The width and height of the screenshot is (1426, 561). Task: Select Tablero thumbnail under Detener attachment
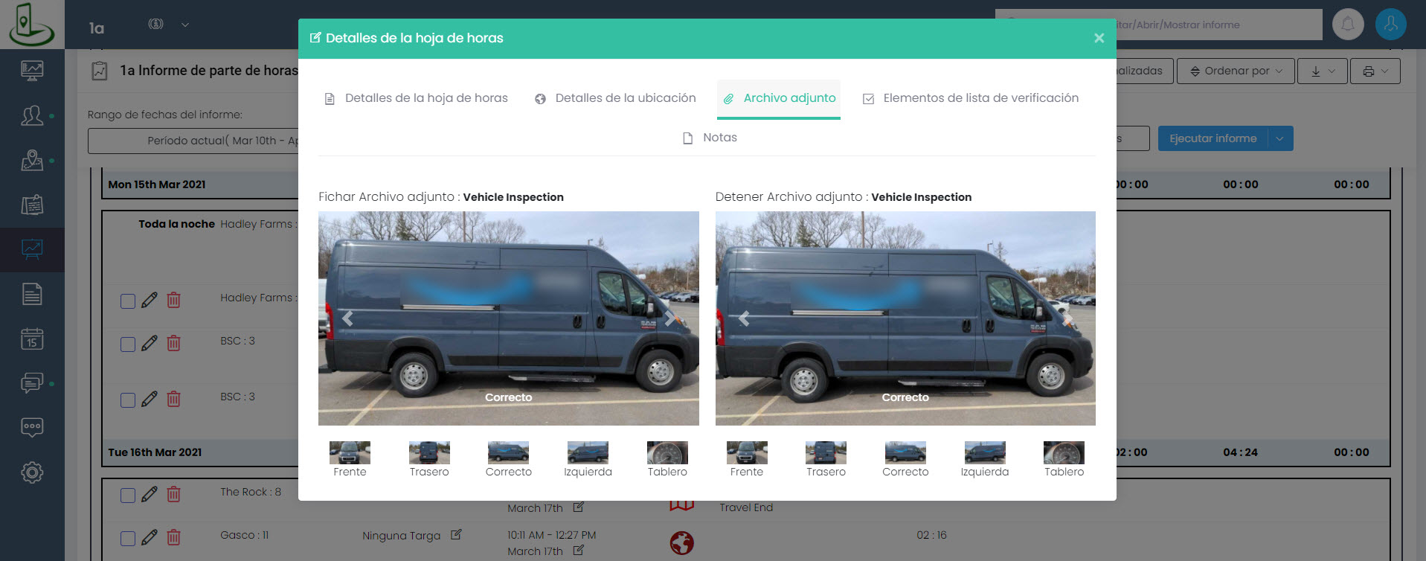1064,452
